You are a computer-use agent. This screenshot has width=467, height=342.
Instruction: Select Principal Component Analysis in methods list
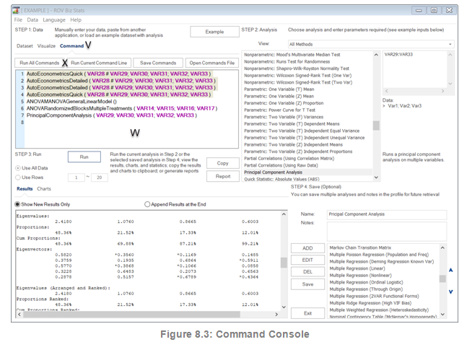point(274,172)
